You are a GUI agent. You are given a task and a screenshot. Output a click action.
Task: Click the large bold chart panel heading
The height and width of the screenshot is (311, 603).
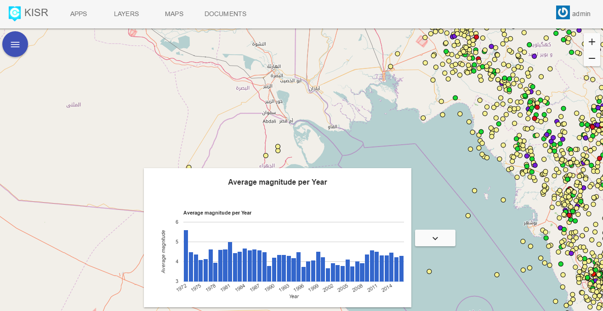pos(278,182)
